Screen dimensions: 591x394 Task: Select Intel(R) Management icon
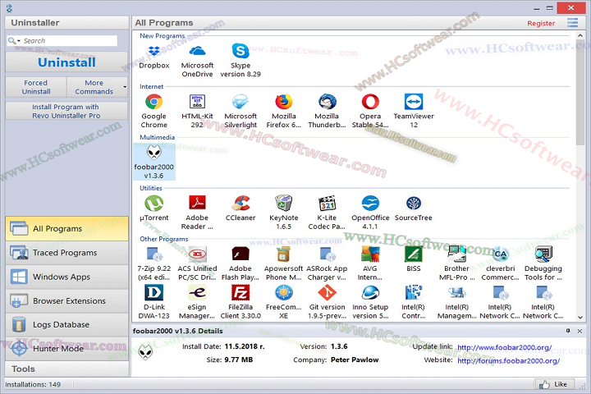[456, 292]
